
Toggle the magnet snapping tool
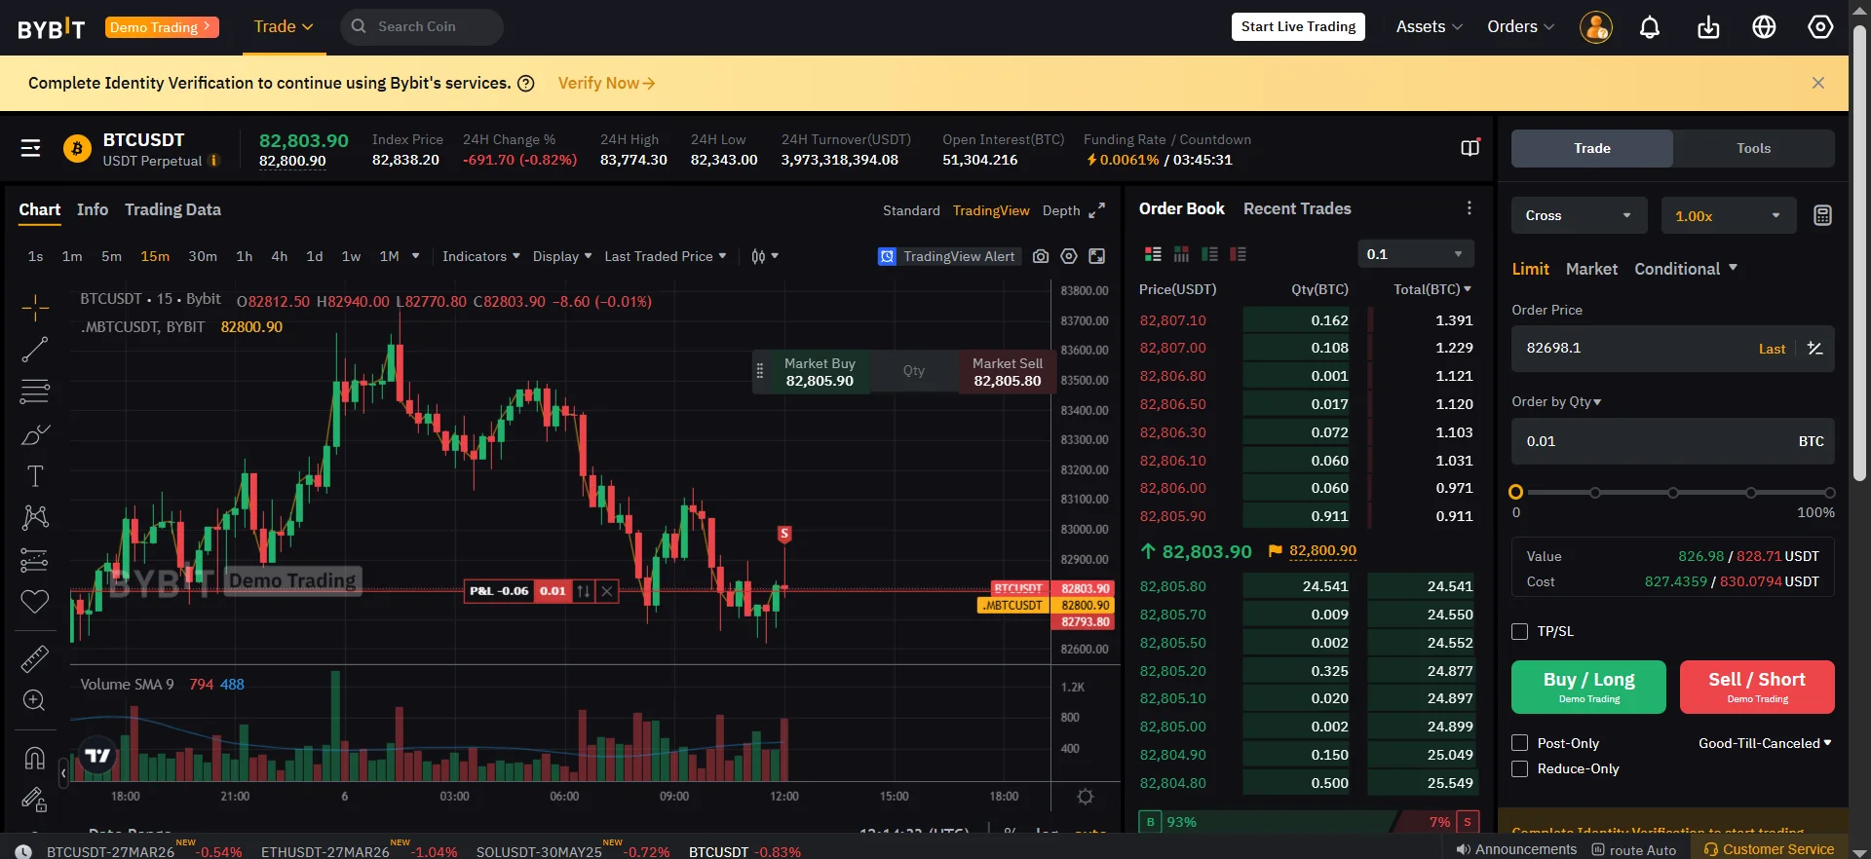pyautogui.click(x=35, y=758)
